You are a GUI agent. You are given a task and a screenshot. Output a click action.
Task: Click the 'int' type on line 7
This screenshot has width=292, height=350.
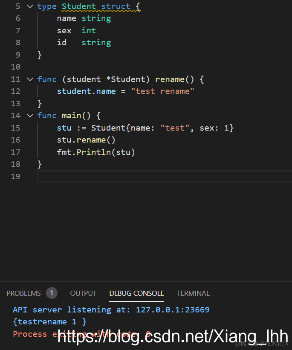pos(89,31)
